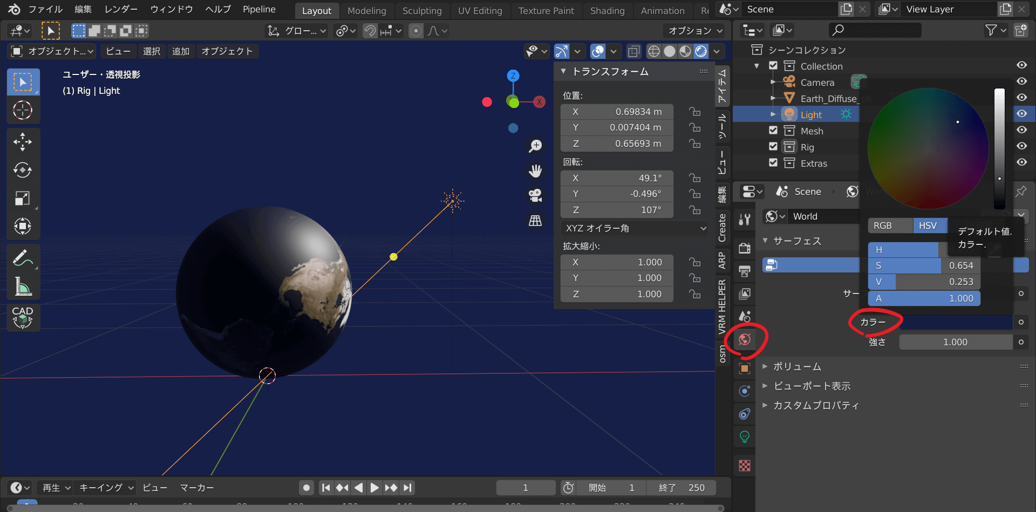Open the 追加 menu in viewport header
Screen dimensions: 1036x512
(181, 51)
